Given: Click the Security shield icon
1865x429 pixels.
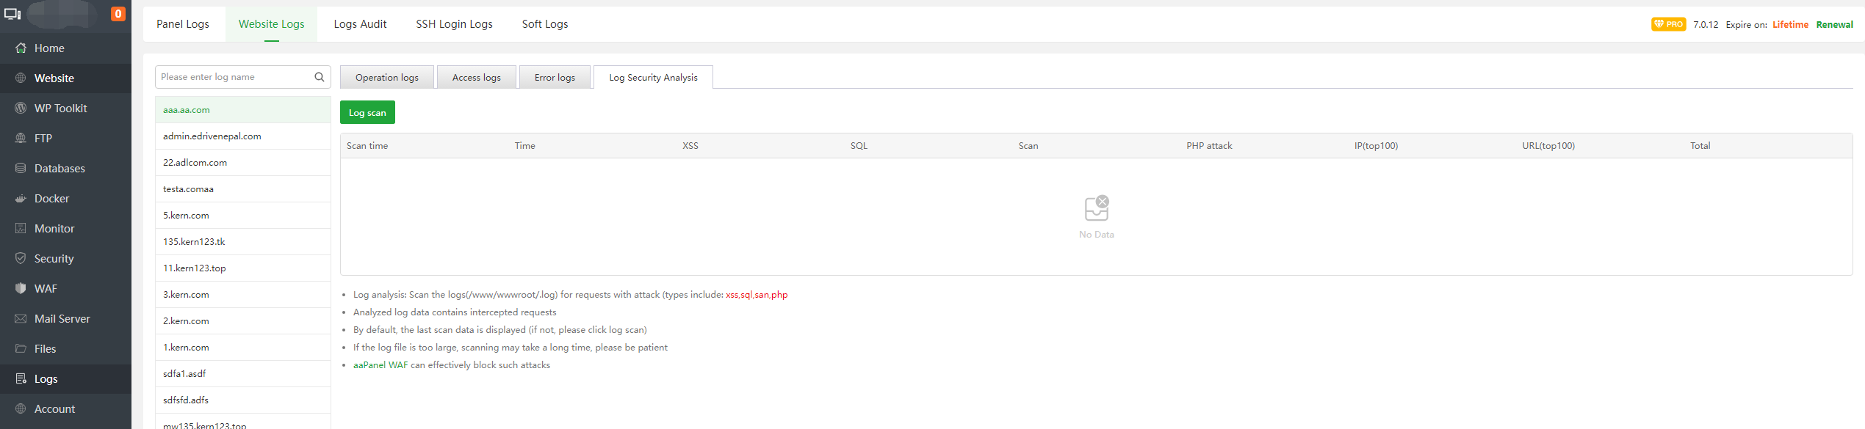Looking at the screenshot, I should (x=21, y=259).
